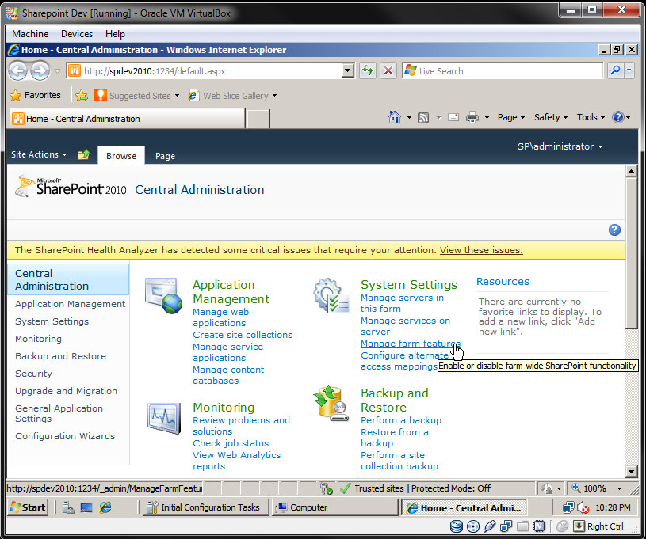Open Check job status link
The image size is (646, 539).
point(231,443)
